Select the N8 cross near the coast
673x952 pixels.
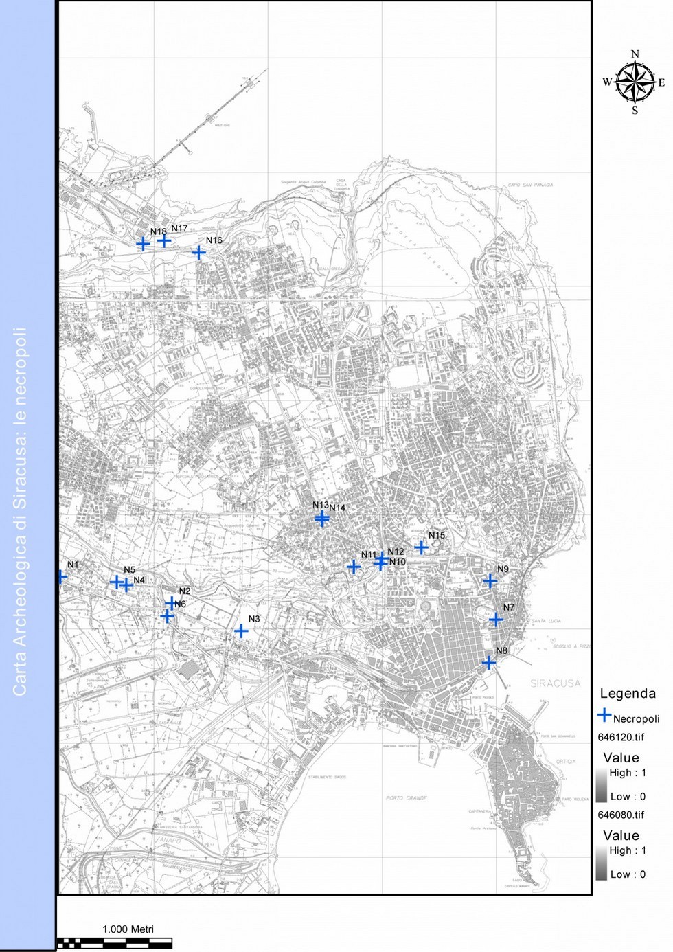coord(488,663)
